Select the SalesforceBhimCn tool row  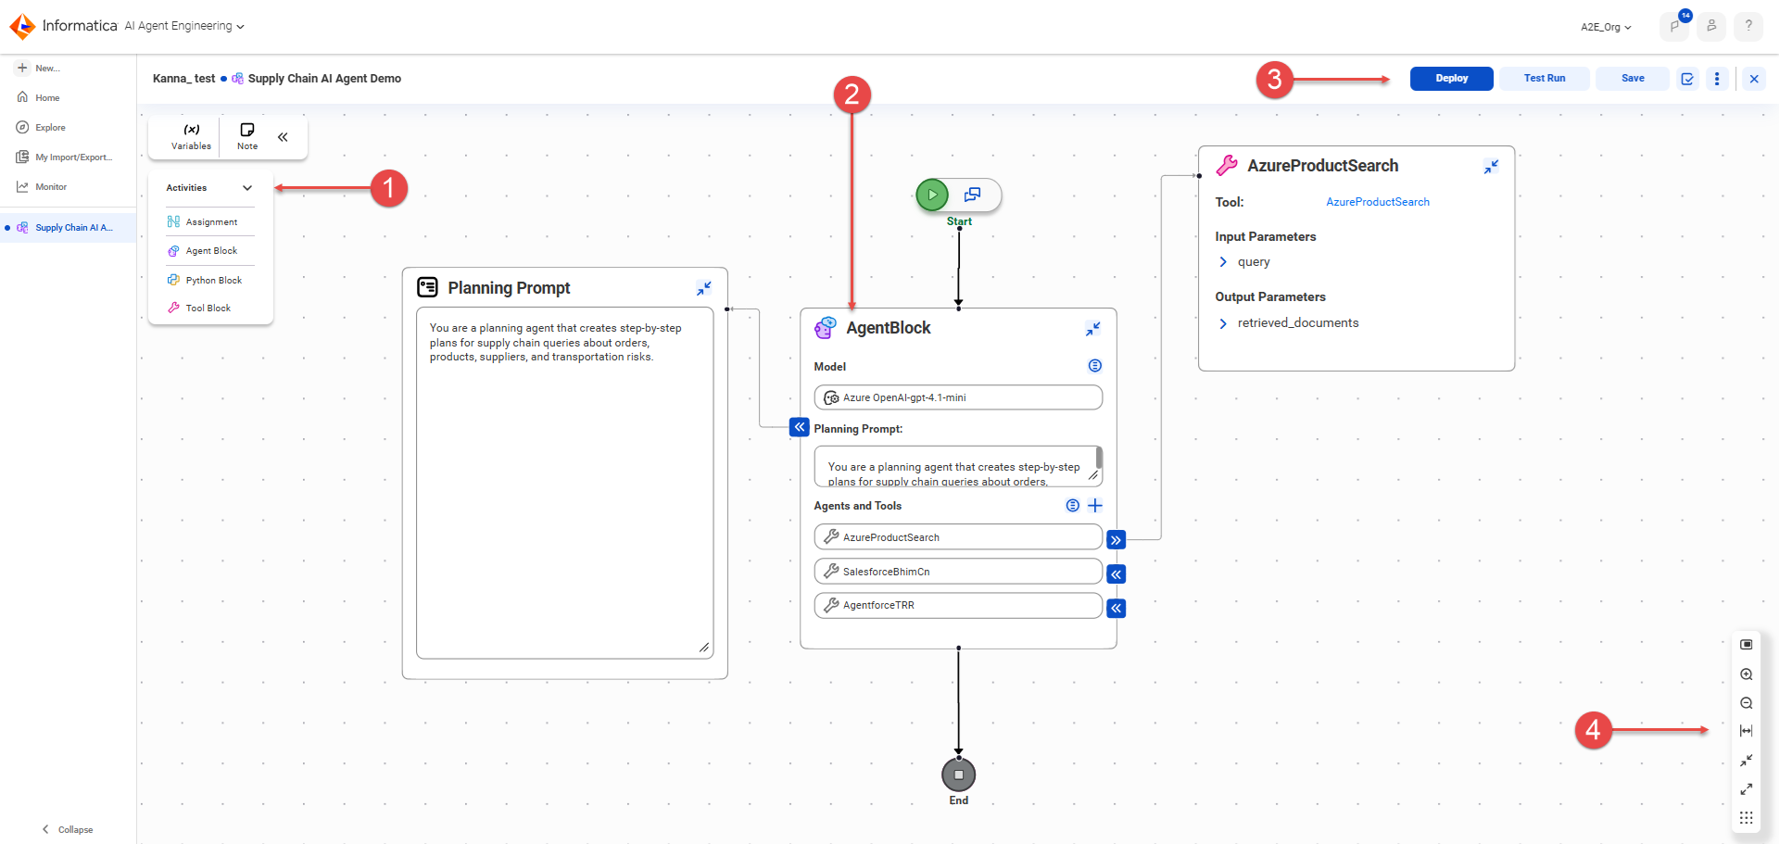click(x=958, y=572)
